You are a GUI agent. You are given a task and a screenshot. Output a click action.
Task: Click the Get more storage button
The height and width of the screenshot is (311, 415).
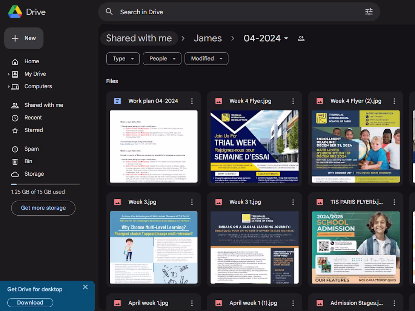(x=43, y=208)
